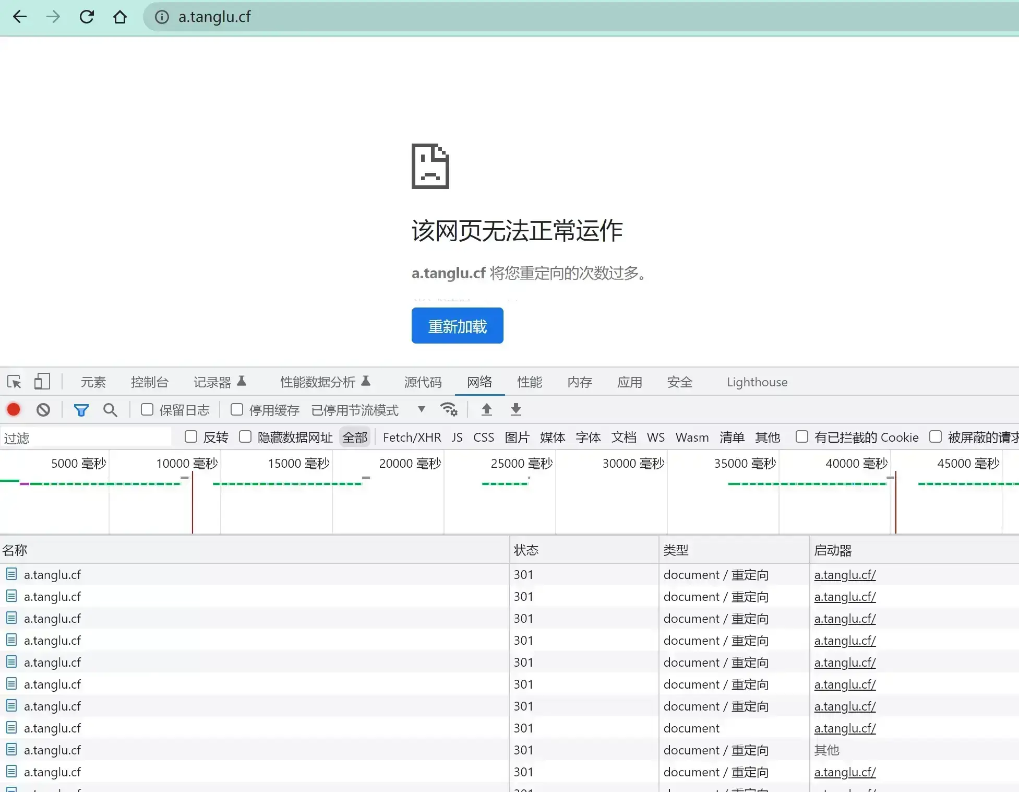Sort by the 类型 column header
The width and height of the screenshot is (1019, 792).
click(733, 550)
